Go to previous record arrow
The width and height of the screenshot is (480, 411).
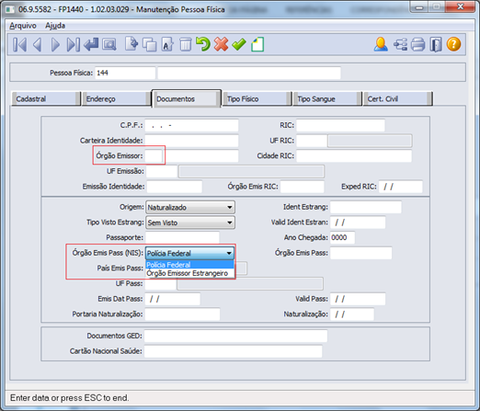pos(38,44)
